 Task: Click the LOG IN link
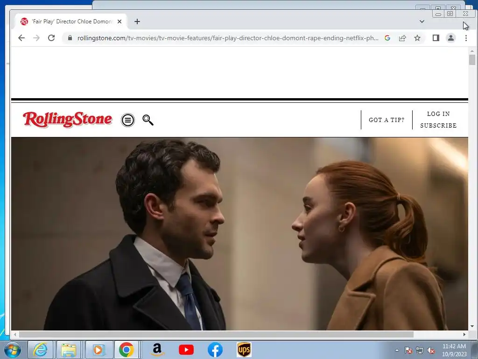pyautogui.click(x=438, y=114)
